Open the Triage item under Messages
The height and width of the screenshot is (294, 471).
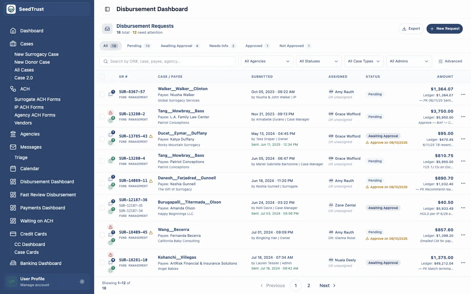click(21, 157)
